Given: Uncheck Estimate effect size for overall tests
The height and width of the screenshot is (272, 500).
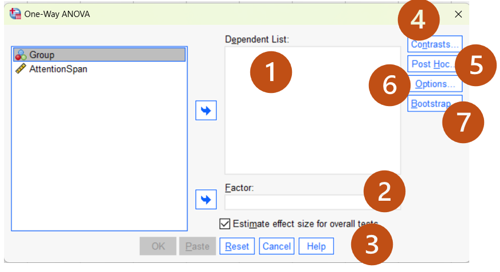Looking at the screenshot, I should point(225,224).
